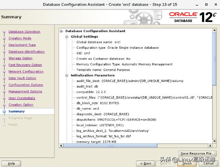Collapse the Global Settings node

[x=67, y=37]
